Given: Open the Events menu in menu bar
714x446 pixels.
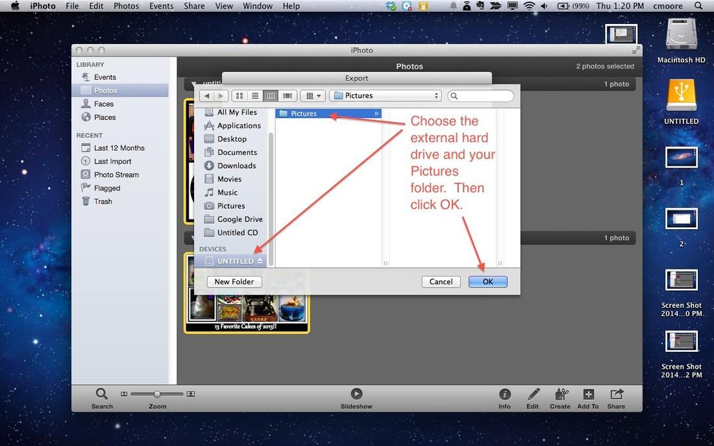Looking at the screenshot, I should 161,6.
